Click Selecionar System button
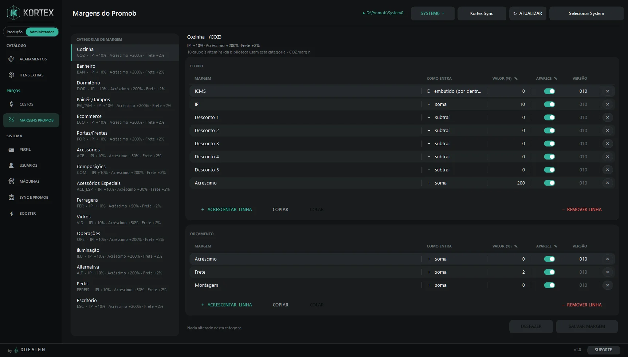Screen dimensions: 628x357 coord(586,13)
